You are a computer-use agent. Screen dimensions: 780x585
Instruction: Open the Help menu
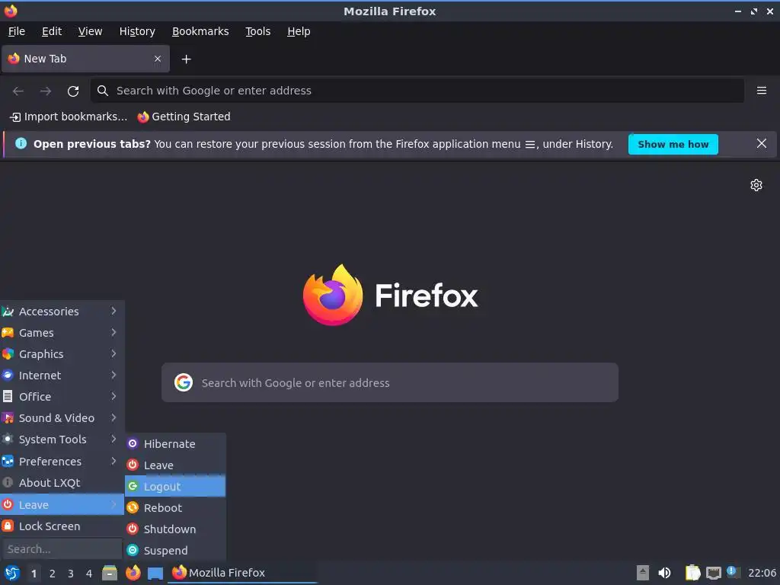coord(299,31)
